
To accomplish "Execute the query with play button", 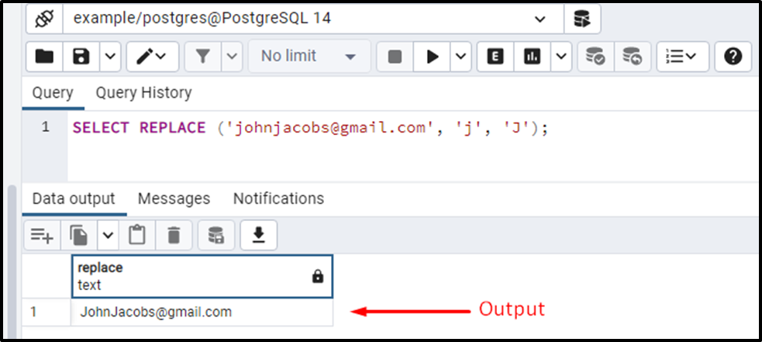I will [432, 57].
